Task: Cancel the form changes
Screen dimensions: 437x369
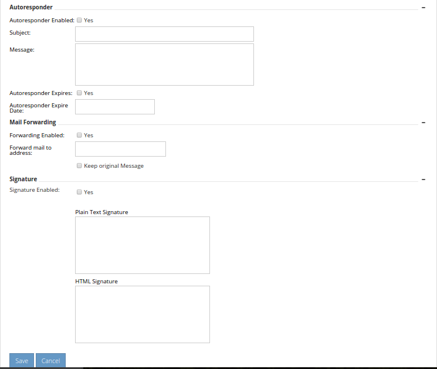Action: (x=50, y=361)
